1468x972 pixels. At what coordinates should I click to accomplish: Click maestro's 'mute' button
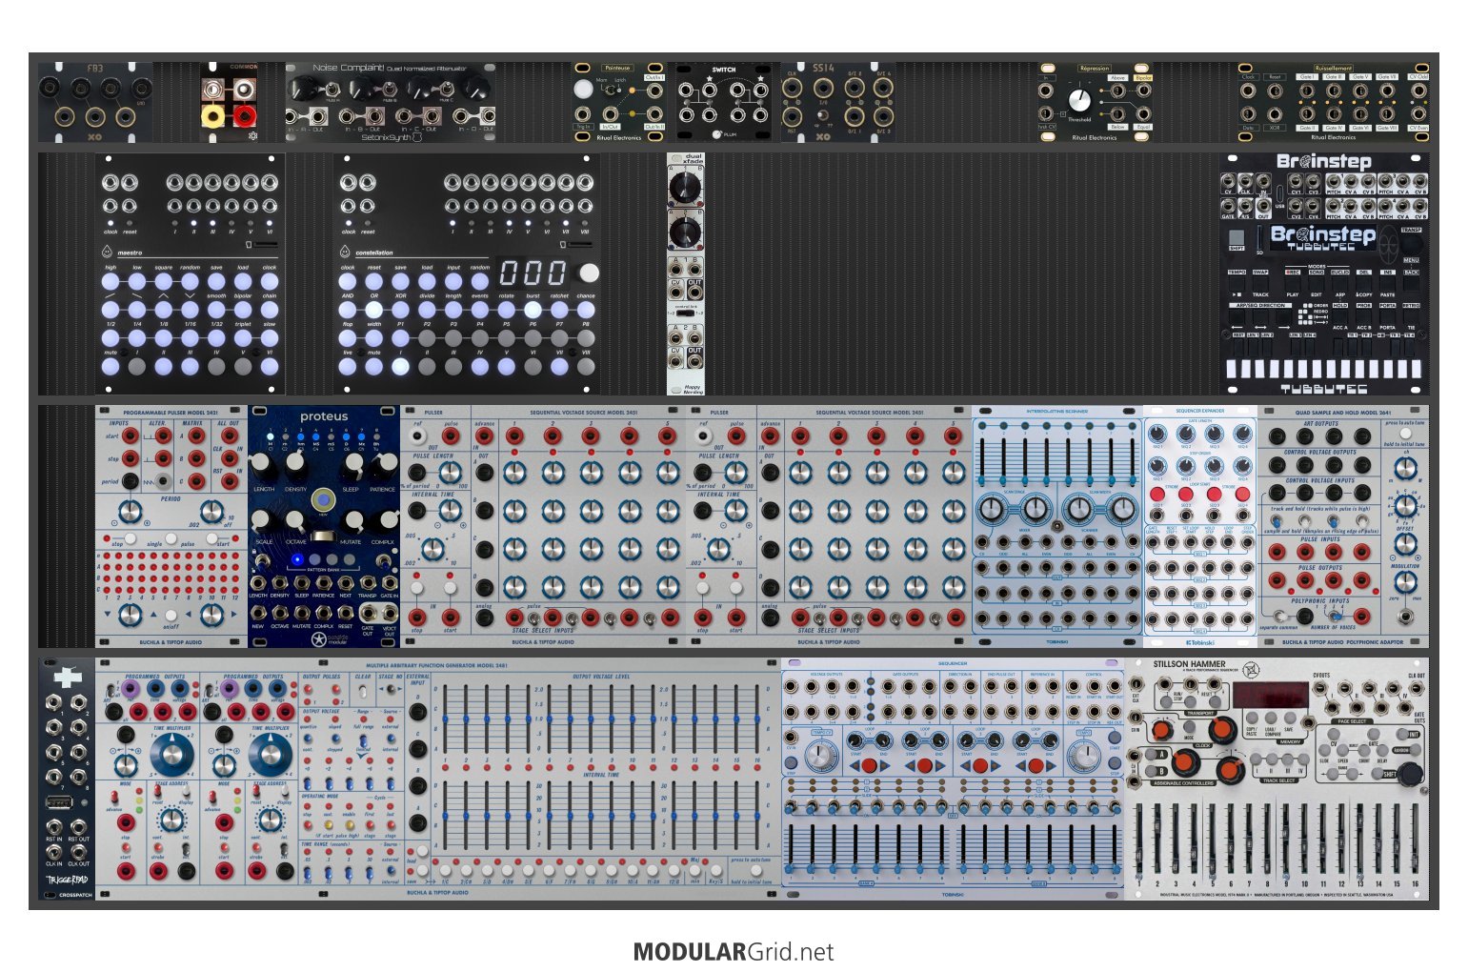111,366
